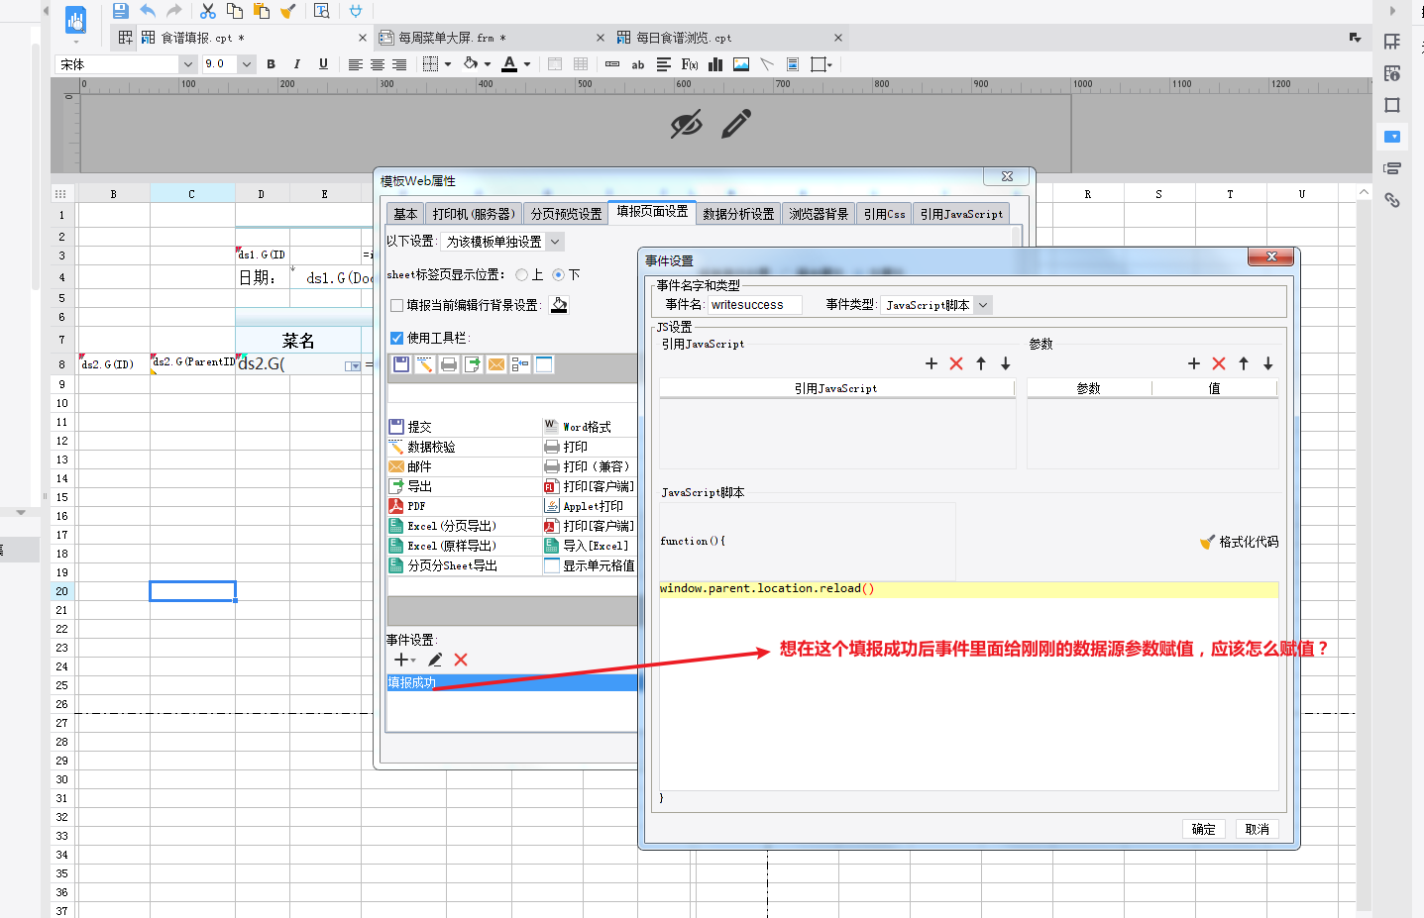The image size is (1424, 918).
Task: Click the preview template icon
Action: 322,11
